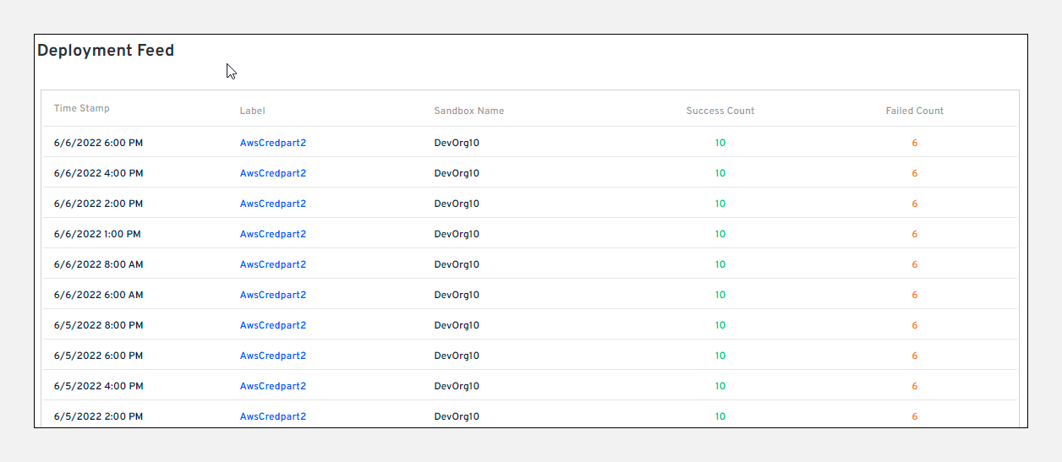
Task: Open AwsCredpart2 link for 6/6/2022 6:00 PM
Action: [273, 143]
